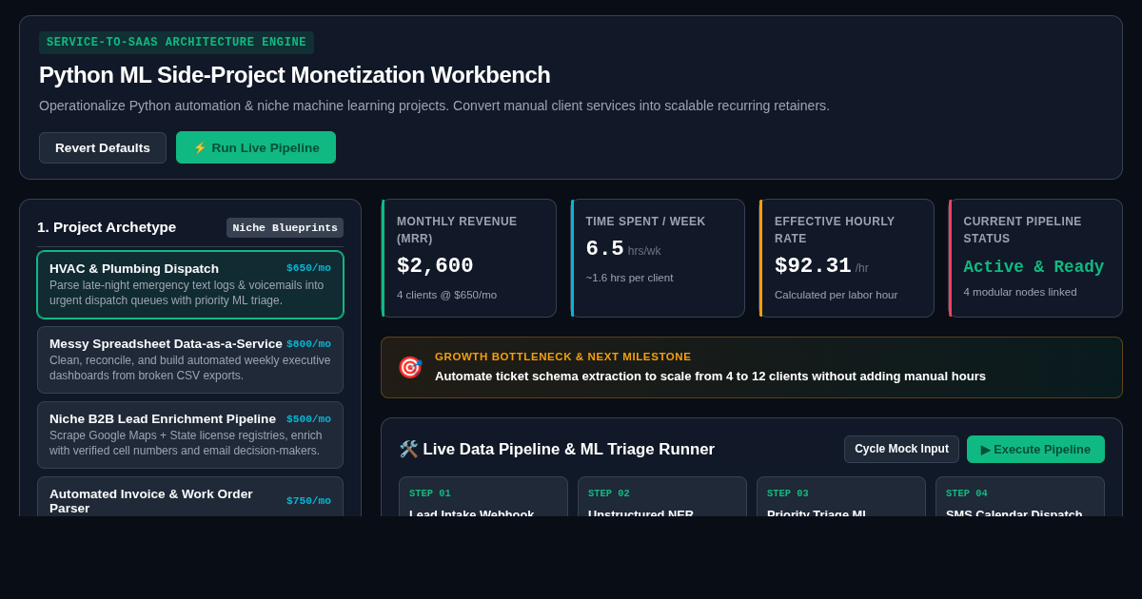1142x599 pixels.
Task: Click the Automate ticket schema extraction sentence
Action: coord(710,377)
